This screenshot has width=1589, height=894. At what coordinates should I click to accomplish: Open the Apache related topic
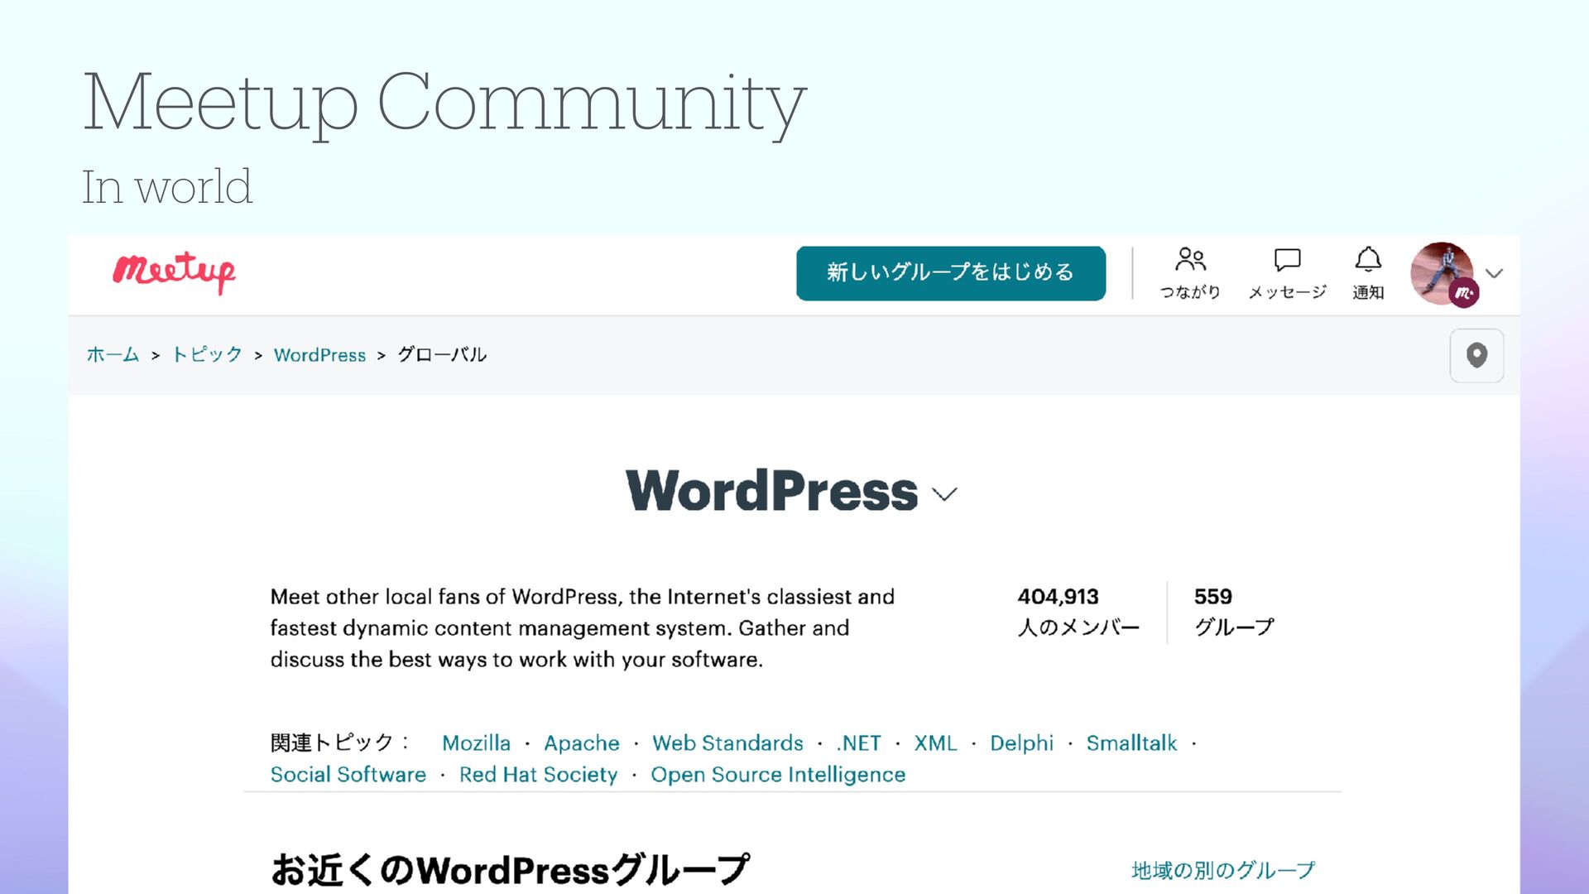pos(581,743)
